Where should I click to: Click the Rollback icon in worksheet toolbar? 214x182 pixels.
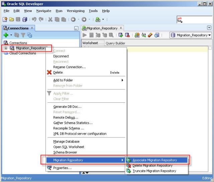click(x=127, y=35)
